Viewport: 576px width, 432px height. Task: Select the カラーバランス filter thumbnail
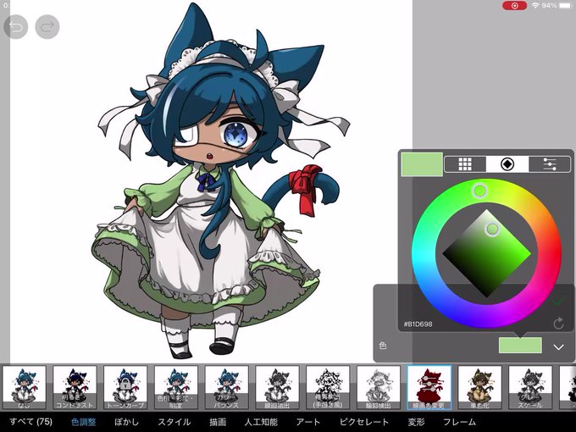point(227,387)
